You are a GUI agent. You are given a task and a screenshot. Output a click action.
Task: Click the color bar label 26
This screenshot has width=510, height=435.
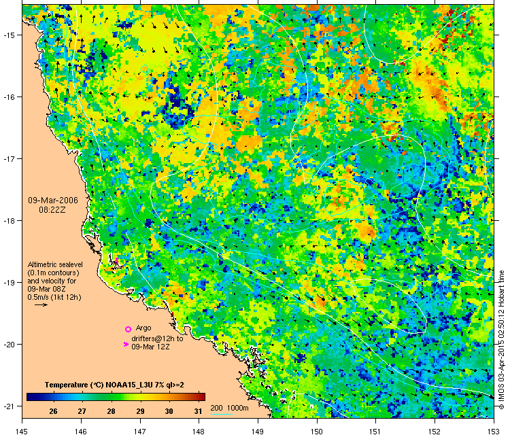53,412
